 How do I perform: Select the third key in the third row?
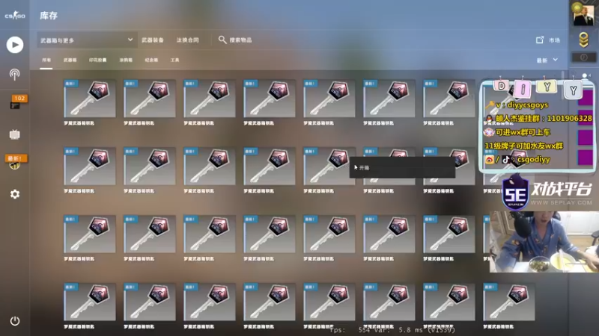[x=210, y=234]
